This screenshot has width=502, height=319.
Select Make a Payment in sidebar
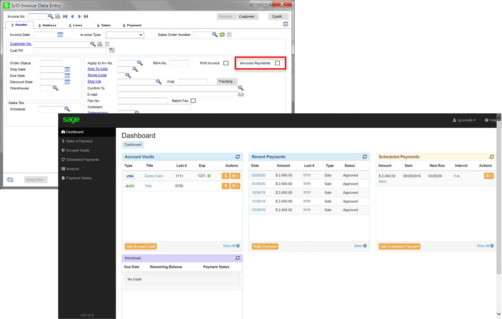tap(87, 141)
